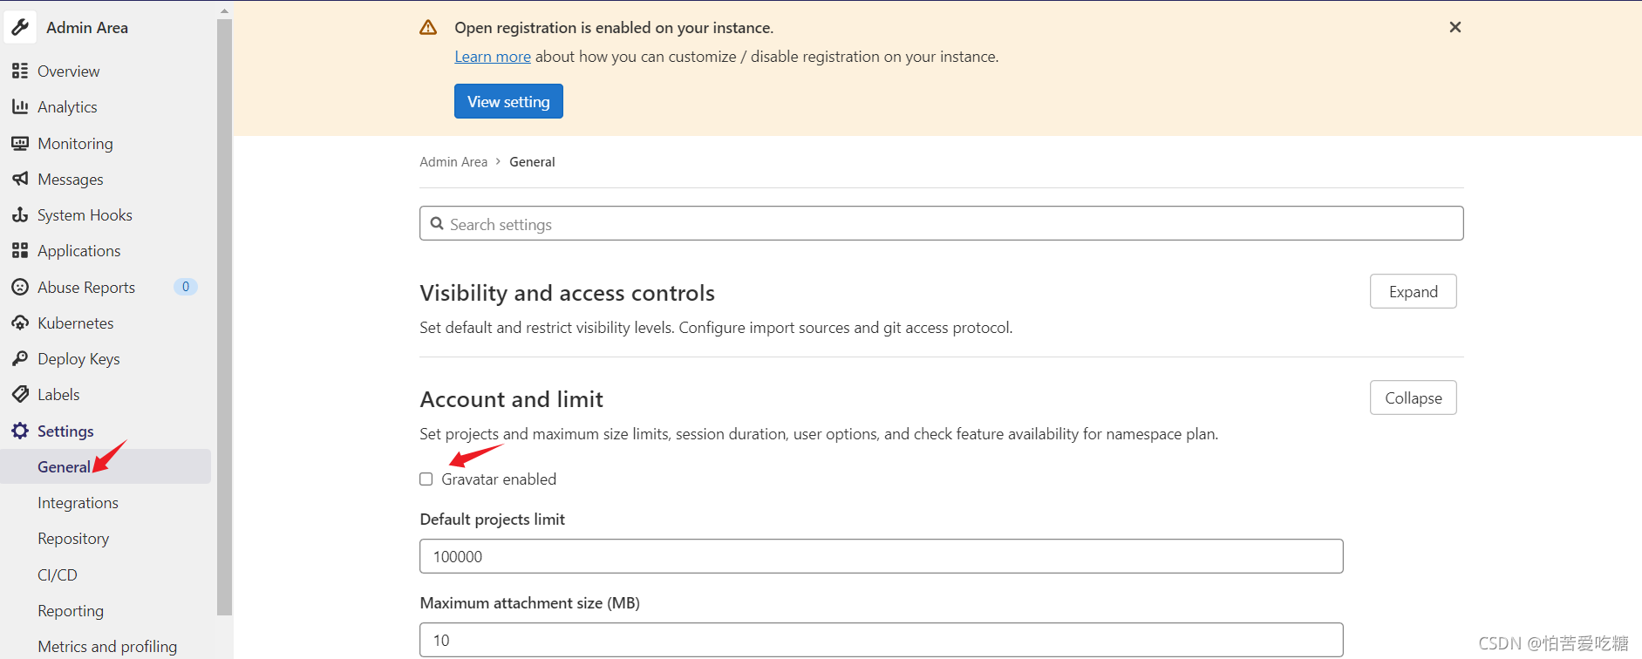Click the Analytics chart icon
This screenshot has height=659, width=1642.
click(20, 106)
